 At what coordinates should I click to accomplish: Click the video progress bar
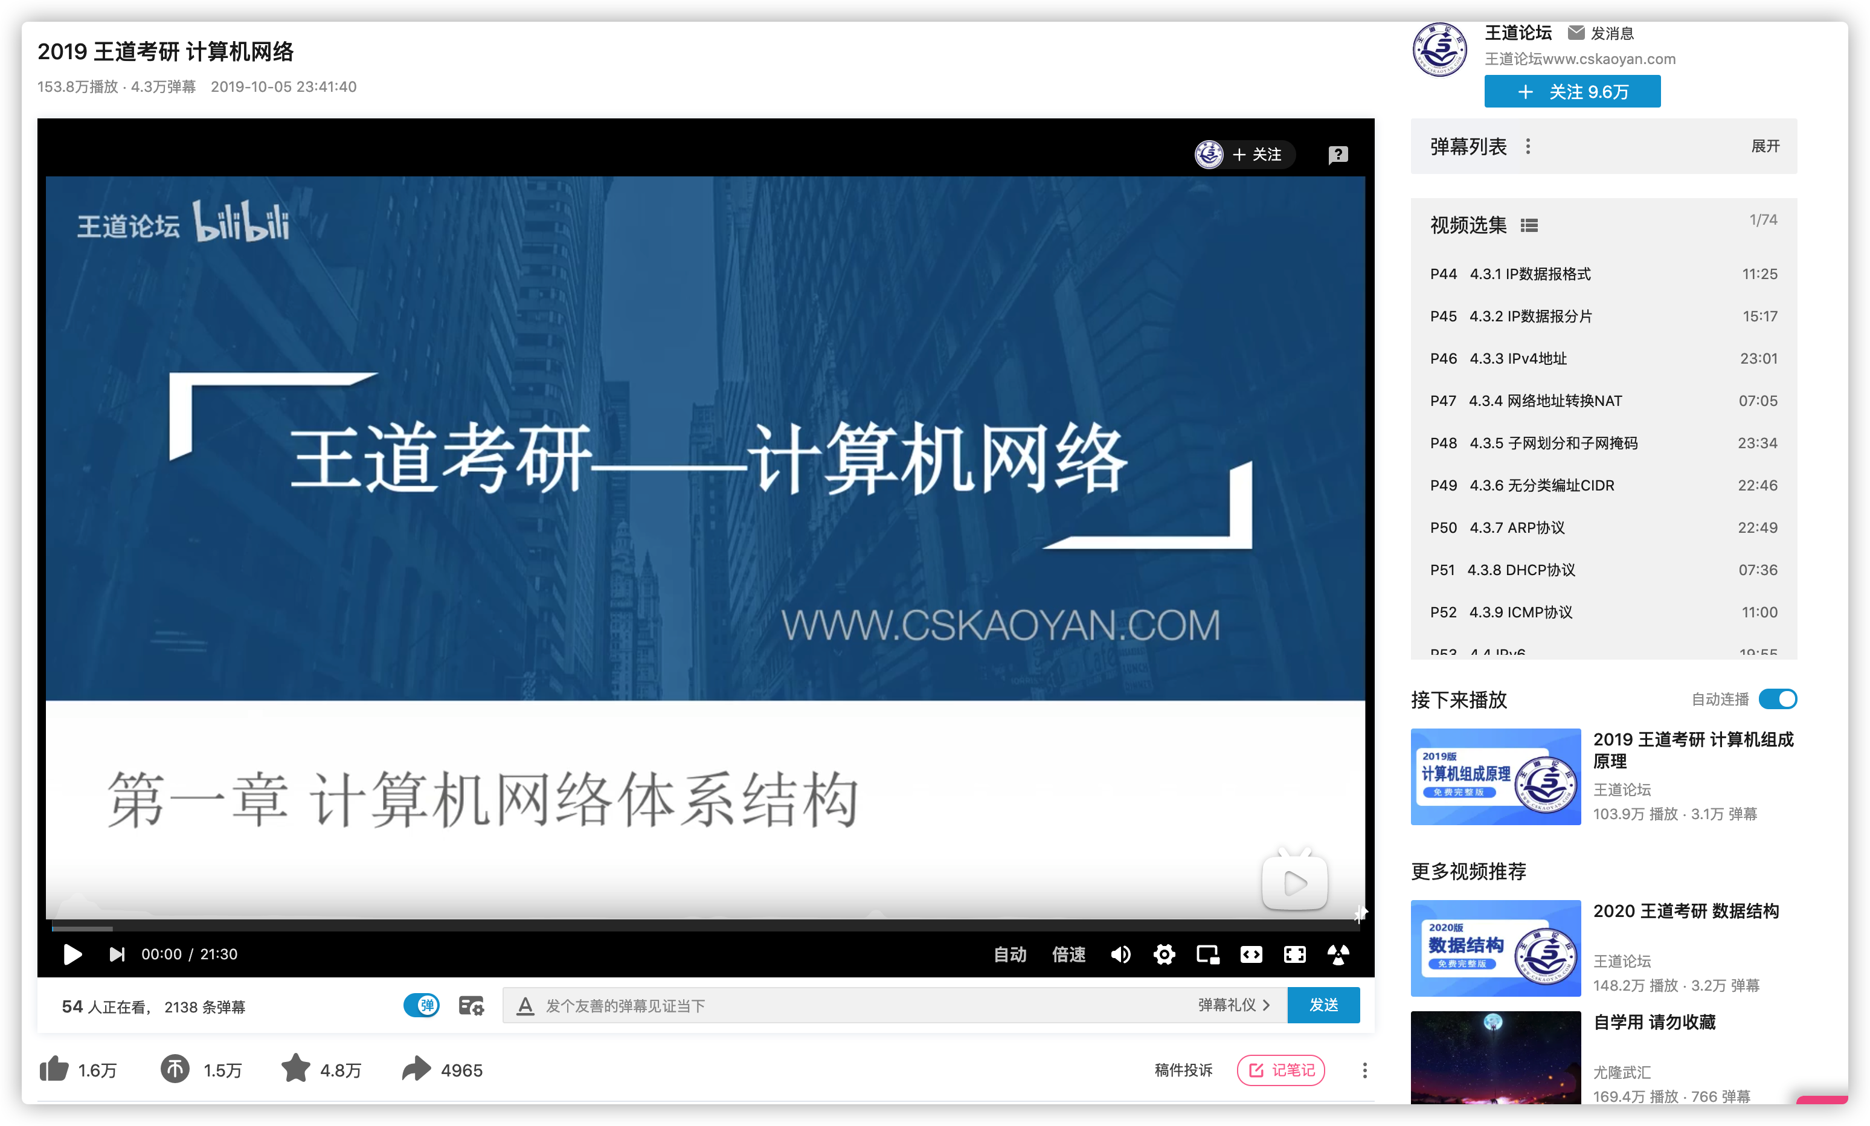pyautogui.click(x=705, y=927)
